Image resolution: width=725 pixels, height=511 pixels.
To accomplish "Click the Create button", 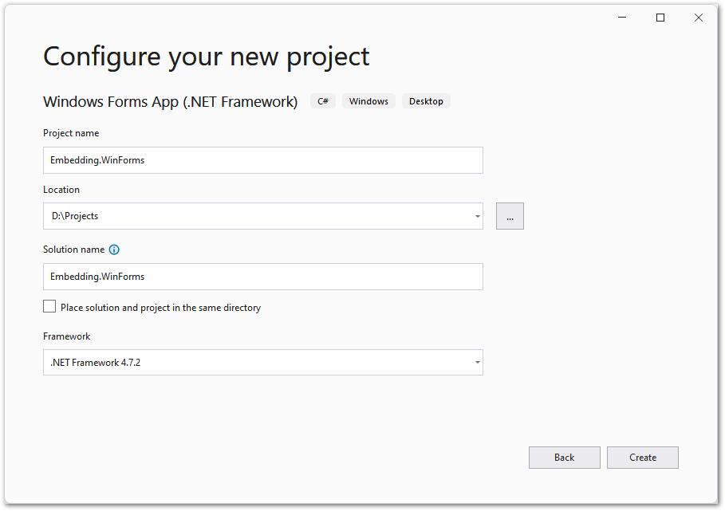I will click(643, 458).
